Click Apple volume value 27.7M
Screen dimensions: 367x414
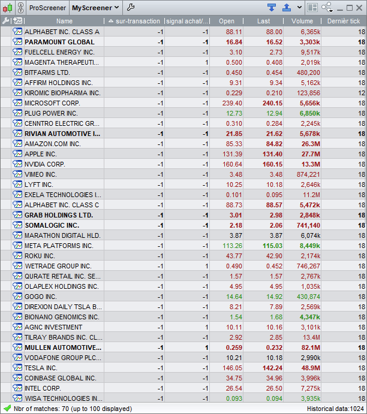click(x=311, y=154)
